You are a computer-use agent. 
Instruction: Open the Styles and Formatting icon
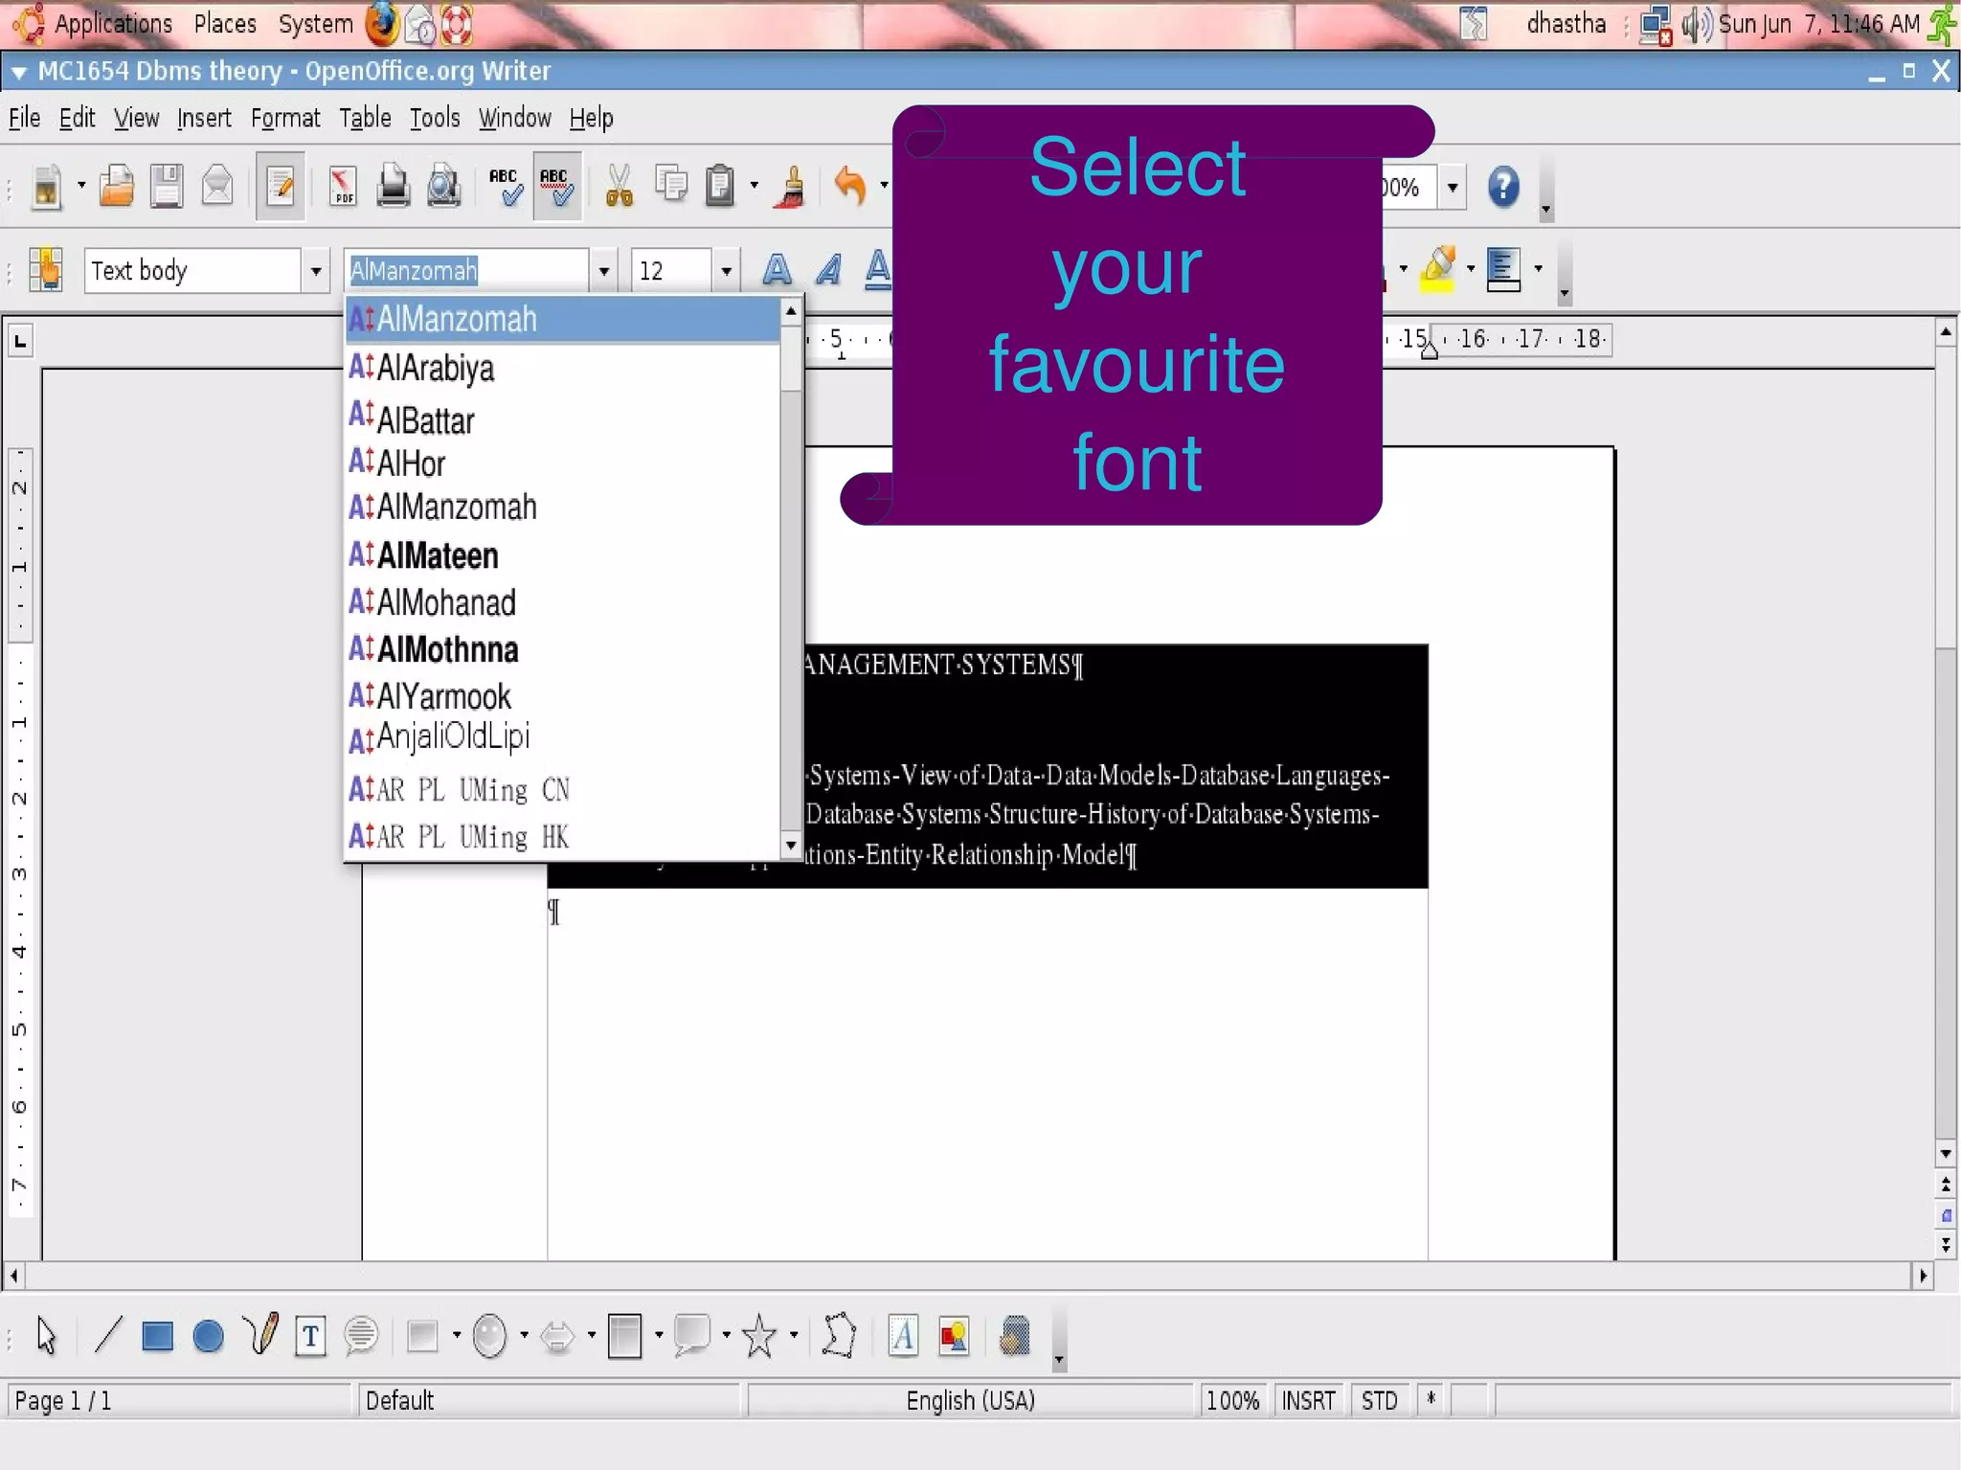pos(45,269)
